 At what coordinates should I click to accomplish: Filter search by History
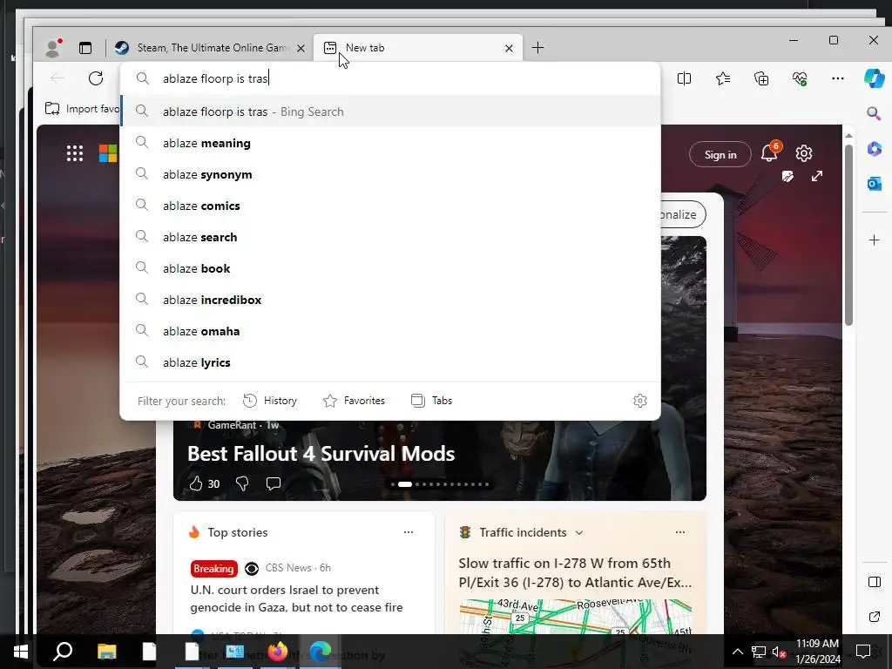pos(270,401)
